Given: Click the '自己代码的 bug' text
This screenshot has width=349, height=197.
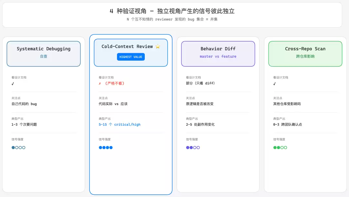Looking at the screenshot, I should (24, 104).
